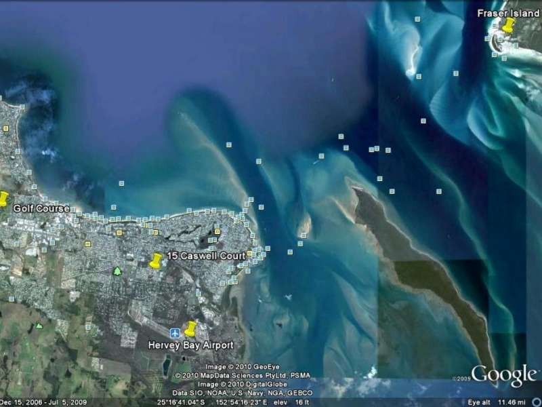Click the Fraser Island placemark pin
Image resolution: width=542 pixels, height=407 pixels.
tap(508, 26)
